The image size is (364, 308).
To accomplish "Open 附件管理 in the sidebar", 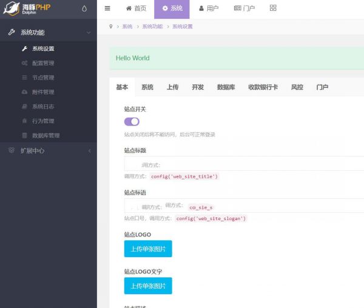I will (x=42, y=92).
